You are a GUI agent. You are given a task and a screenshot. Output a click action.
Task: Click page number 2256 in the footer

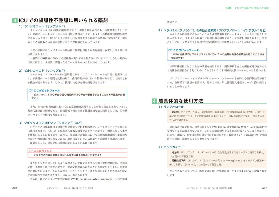tap(17, 187)
